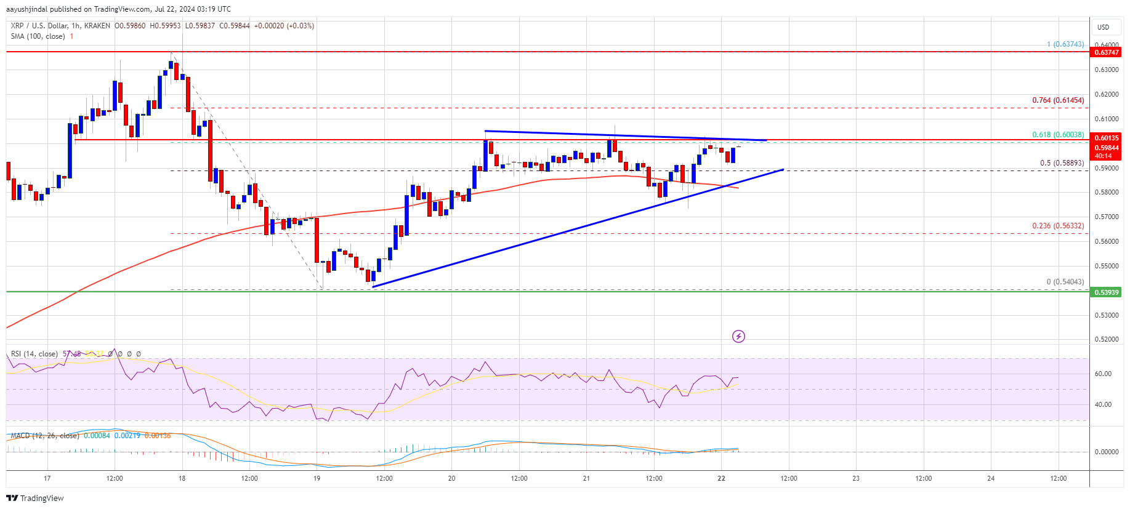The height and width of the screenshot is (509, 1130).
Task: Click 0.53000 on the price axis
Action: tap(1106, 315)
